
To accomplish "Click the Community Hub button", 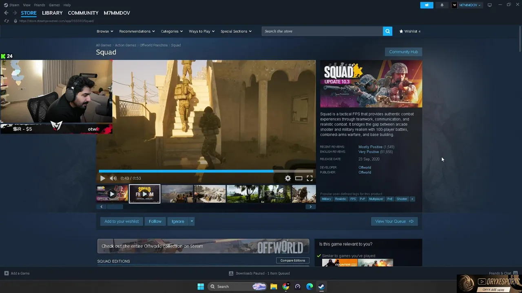I will (403, 52).
